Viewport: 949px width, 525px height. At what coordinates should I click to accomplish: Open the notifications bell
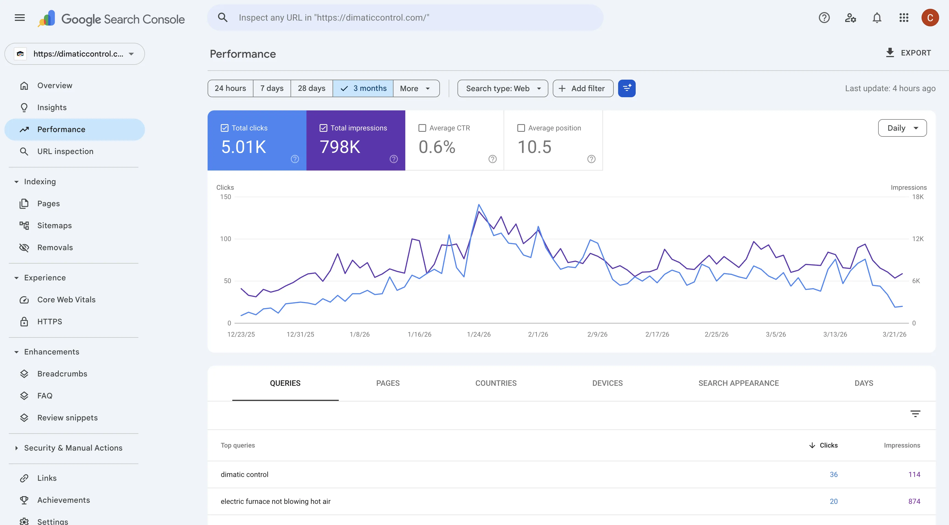click(x=877, y=17)
